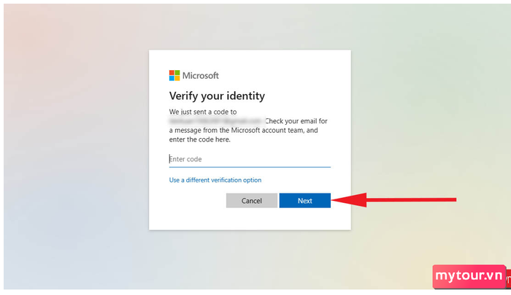Image resolution: width=511 pixels, height=295 pixels.
Task: Click the Next button
Action: coord(304,201)
